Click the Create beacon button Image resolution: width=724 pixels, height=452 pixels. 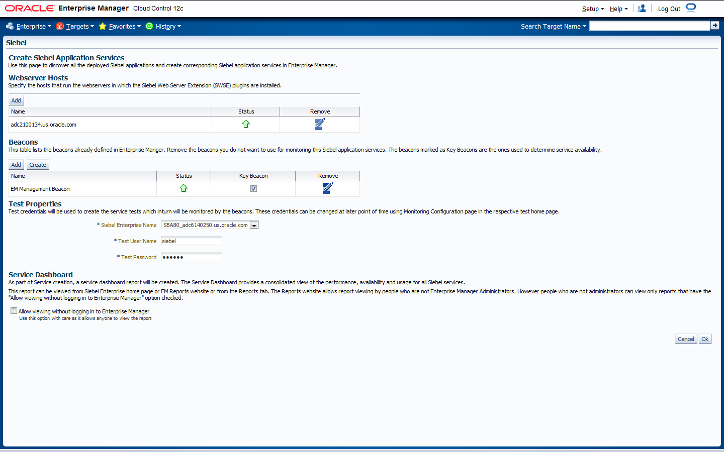point(38,165)
